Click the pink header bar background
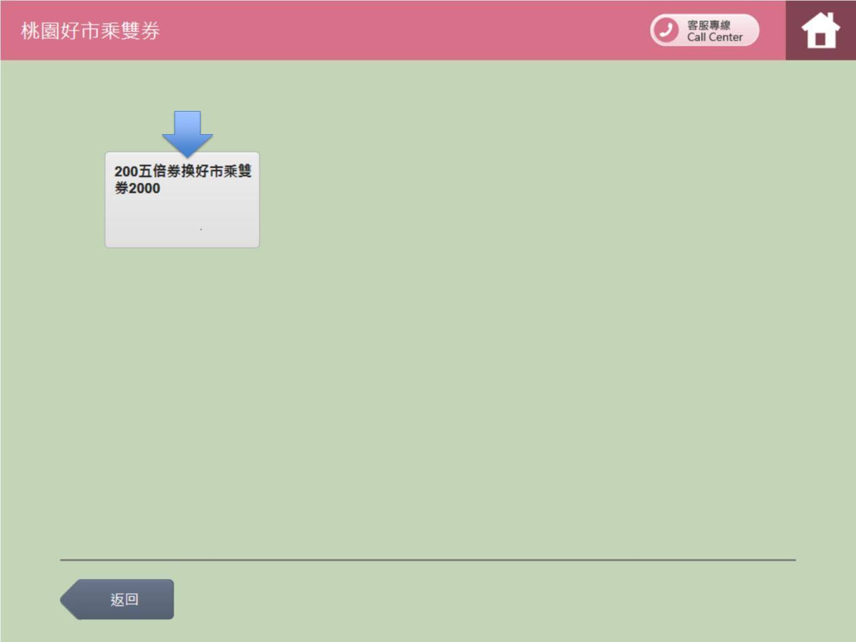Viewport: 856px width, 642px height. [401, 31]
